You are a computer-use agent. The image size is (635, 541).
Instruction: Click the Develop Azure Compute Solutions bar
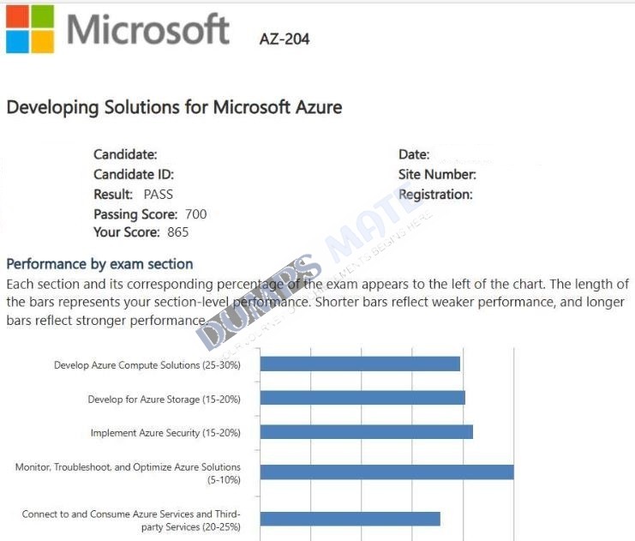pos(360,364)
